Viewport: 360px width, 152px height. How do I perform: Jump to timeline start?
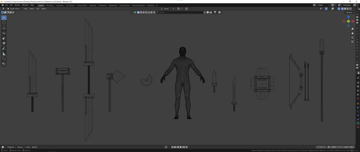coord(172,147)
